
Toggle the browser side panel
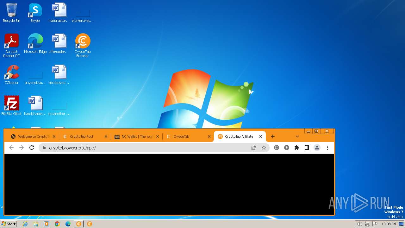click(307, 148)
